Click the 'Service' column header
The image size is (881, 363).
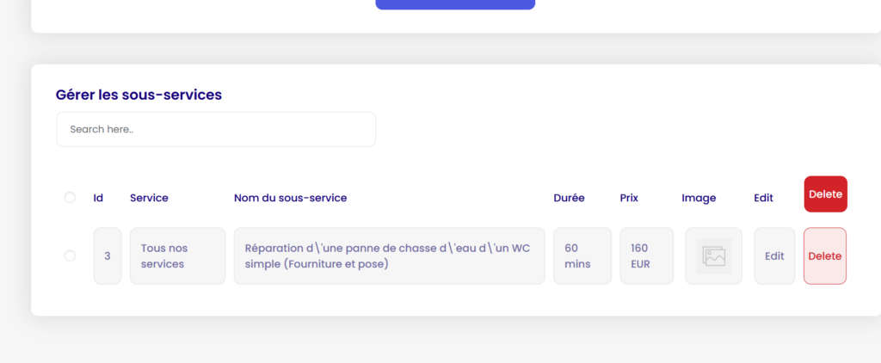pos(149,198)
